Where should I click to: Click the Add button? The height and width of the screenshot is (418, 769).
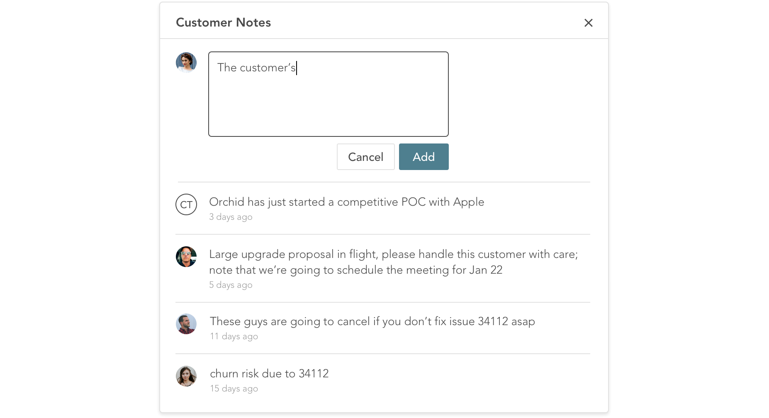423,157
